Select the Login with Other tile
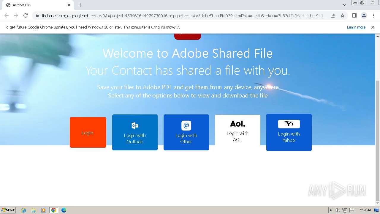Image resolution: width=380 pixels, height=214 pixels. pos(186,132)
